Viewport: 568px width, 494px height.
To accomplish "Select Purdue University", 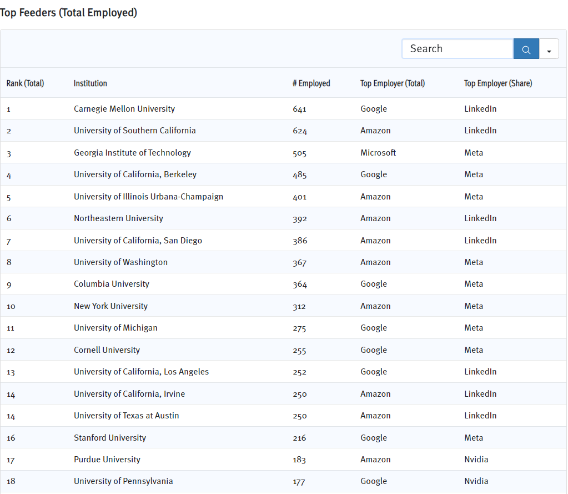I will [107, 459].
